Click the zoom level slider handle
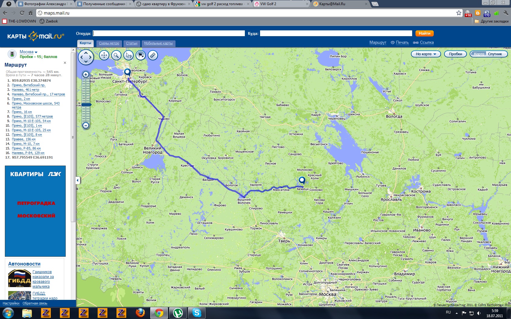The height and width of the screenshot is (319, 511). [x=86, y=105]
